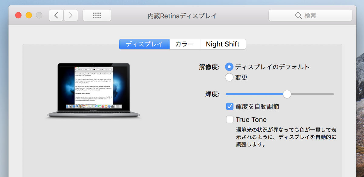This screenshot has height=177, width=364.
Task: Select ディスプレイのデフォルト resolution option
Action: click(229, 67)
